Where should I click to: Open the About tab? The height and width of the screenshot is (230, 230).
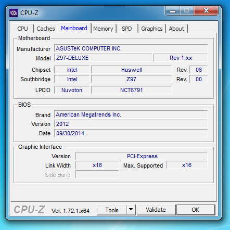point(176,29)
